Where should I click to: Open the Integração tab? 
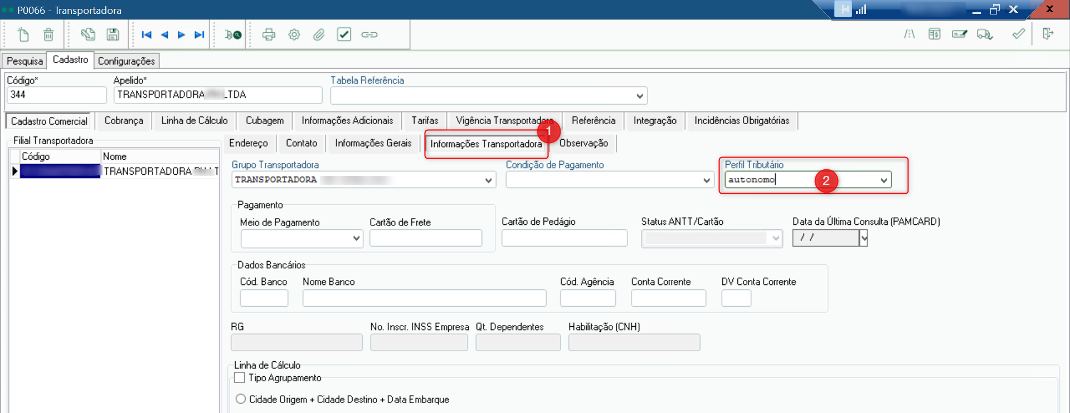(x=655, y=121)
